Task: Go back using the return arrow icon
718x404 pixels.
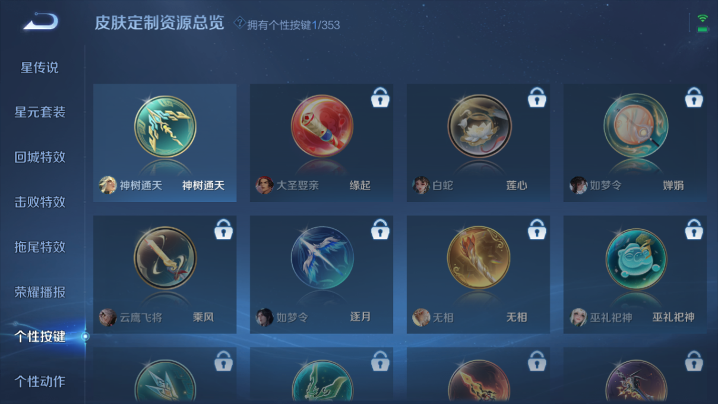Action: point(40,21)
